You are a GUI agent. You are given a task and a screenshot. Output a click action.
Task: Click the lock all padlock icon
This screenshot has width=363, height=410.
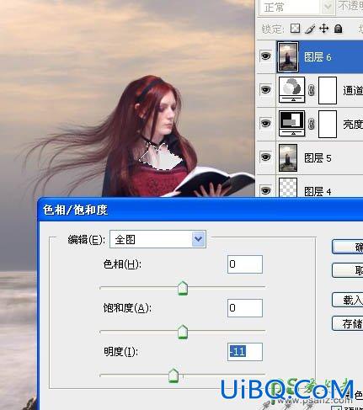coord(339,29)
